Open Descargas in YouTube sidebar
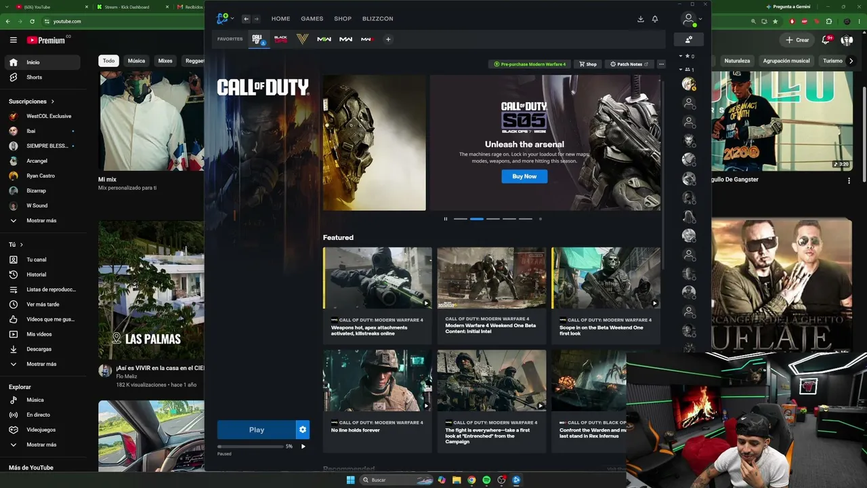Screen dimensions: 867x488 [x=42, y=349]
